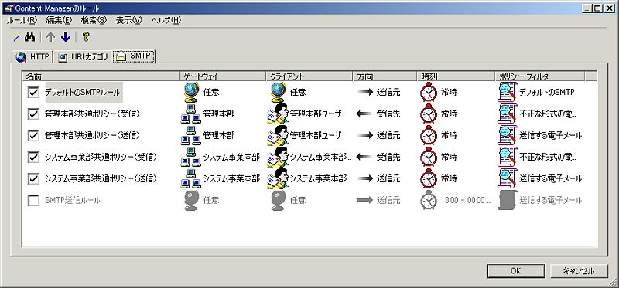Click 管理本部ユーザ in 管理本部共通ポリシー(送信) row

point(316,136)
